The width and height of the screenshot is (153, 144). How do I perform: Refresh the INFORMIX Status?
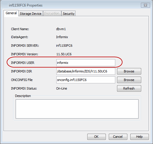point(129,88)
